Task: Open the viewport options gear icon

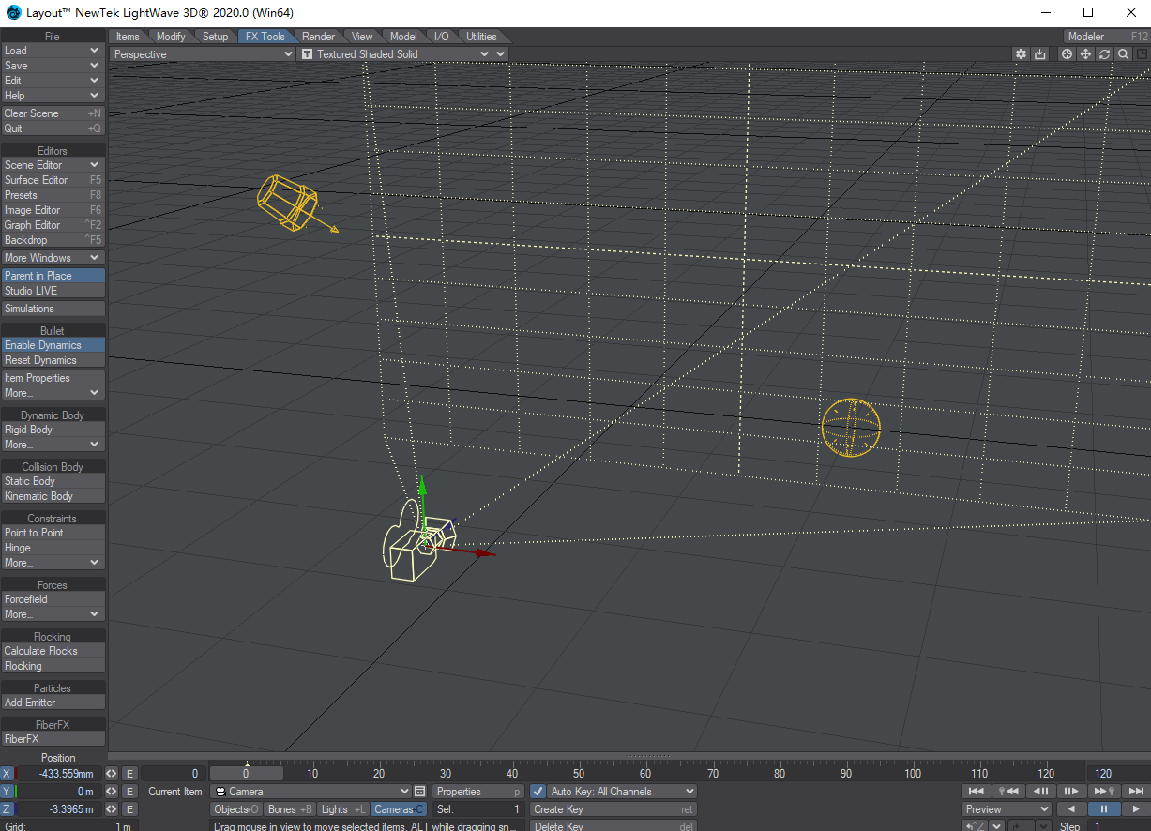Action: 1021,53
